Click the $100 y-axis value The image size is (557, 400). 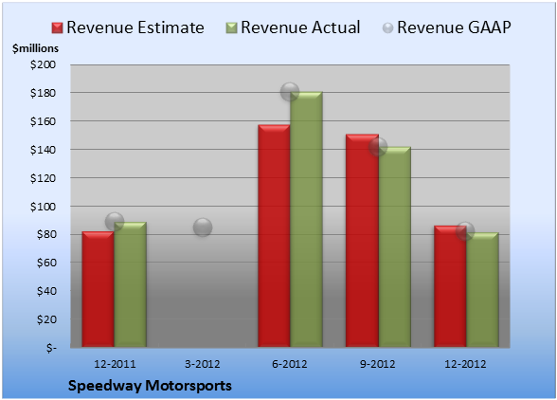43,207
